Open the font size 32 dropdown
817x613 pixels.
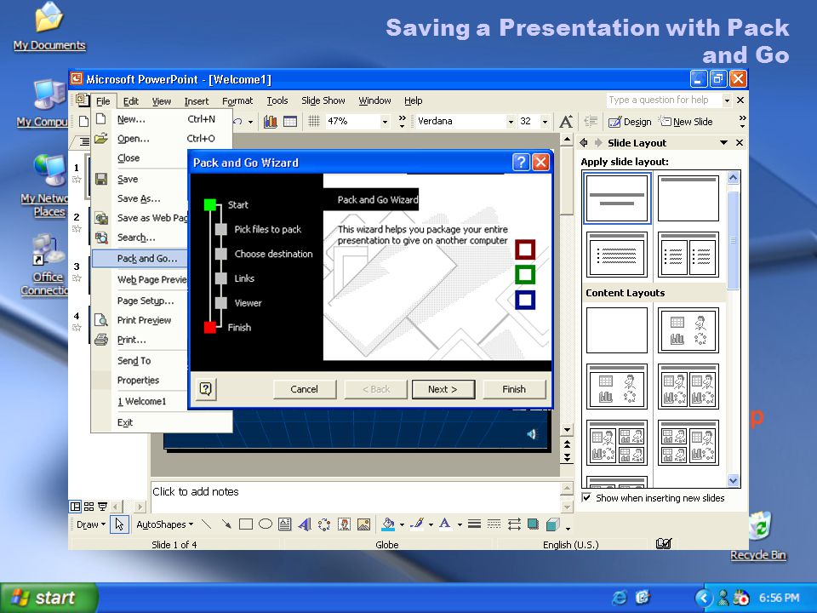545,122
